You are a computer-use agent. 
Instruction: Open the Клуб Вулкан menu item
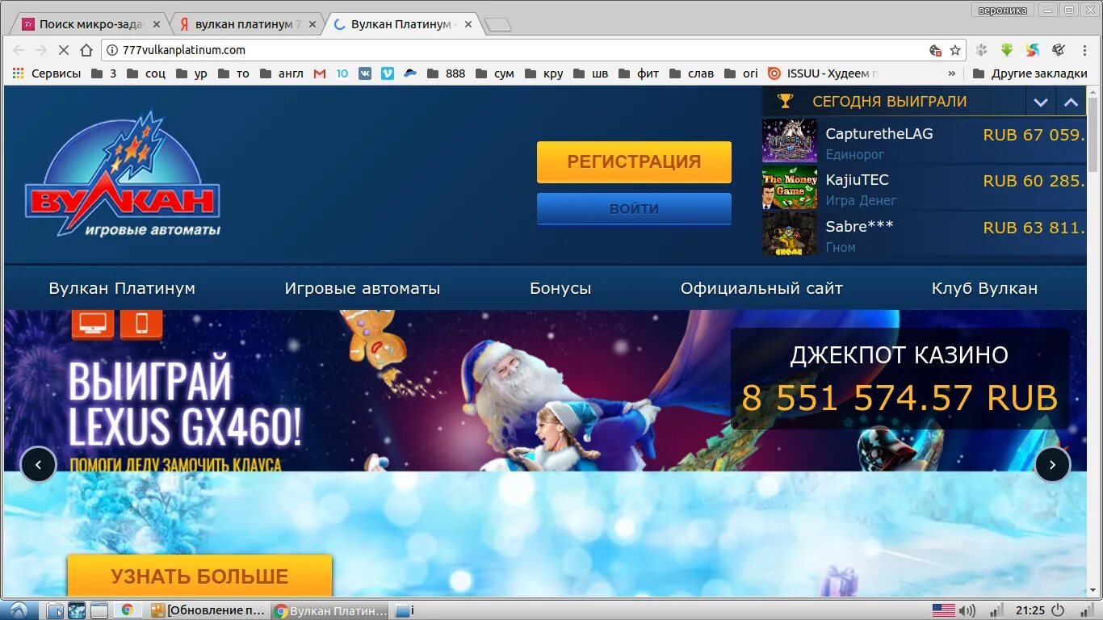pos(985,288)
